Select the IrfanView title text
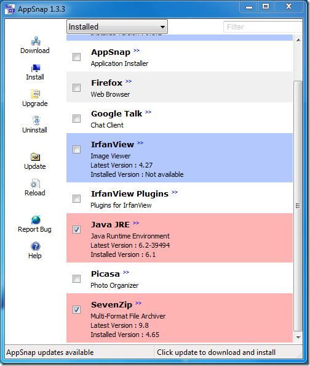Viewport: 310px width, 366px height. tap(113, 144)
